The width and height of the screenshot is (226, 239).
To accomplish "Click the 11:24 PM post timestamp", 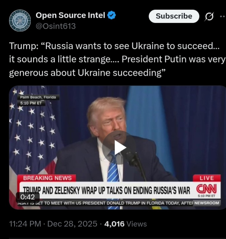I will click(25, 224).
